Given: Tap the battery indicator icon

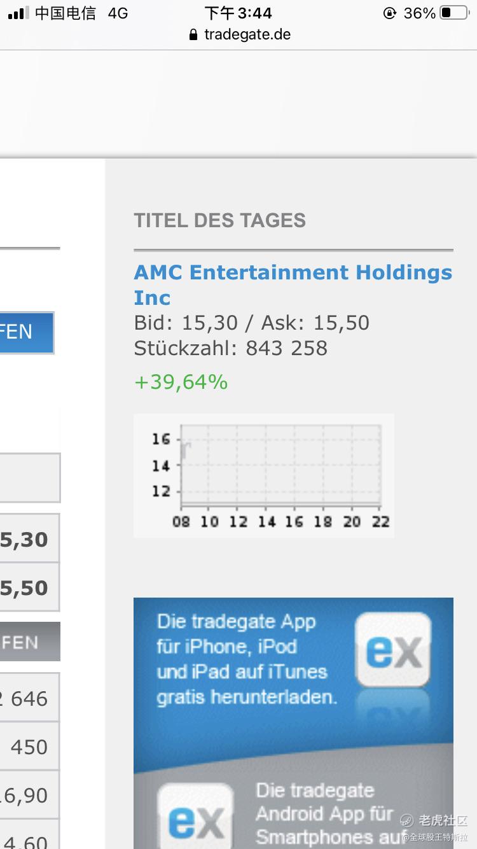Looking at the screenshot, I should pyautogui.click(x=454, y=13).
